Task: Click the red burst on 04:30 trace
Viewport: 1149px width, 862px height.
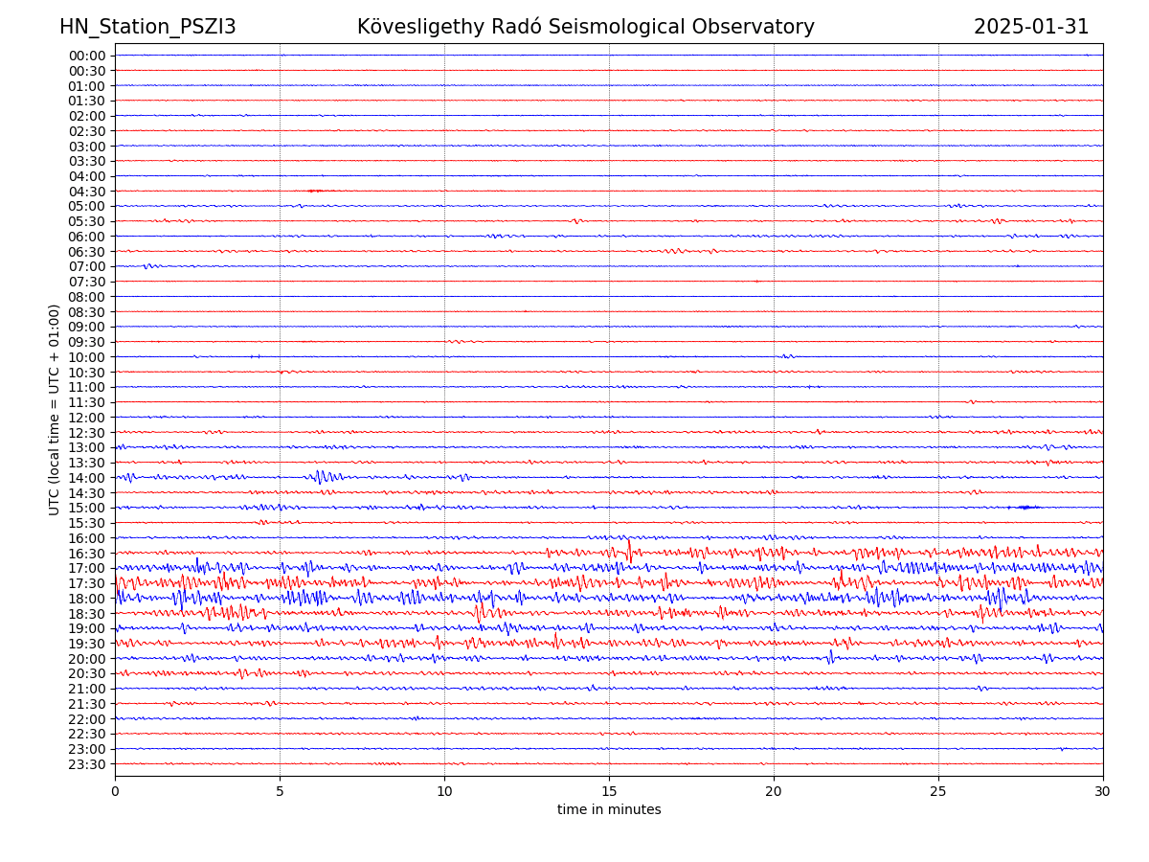Action: point(314,191)
